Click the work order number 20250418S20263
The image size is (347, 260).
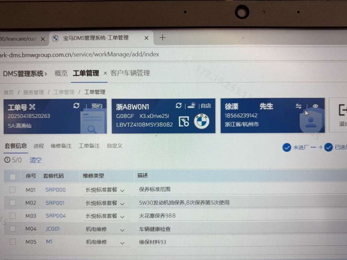29,116
